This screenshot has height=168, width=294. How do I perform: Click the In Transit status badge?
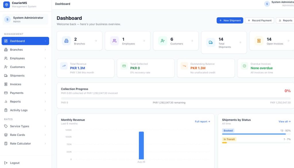tap(229, 139)
